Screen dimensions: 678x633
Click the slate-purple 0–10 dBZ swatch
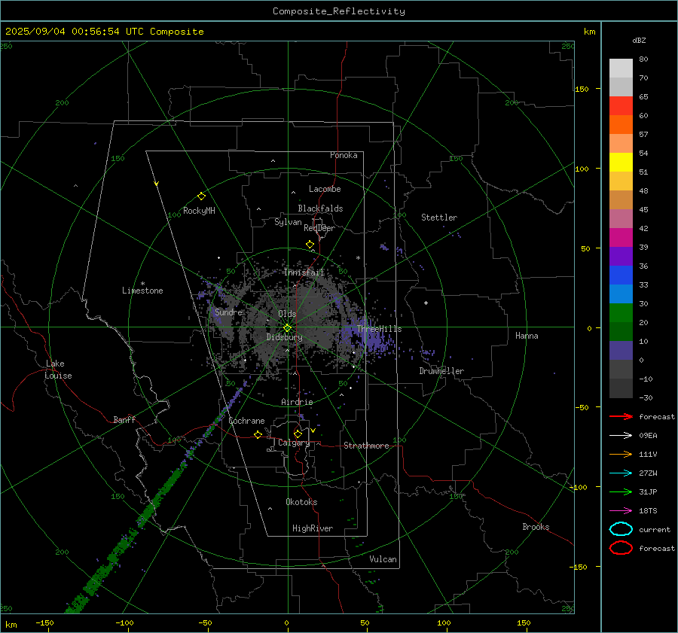[621, 351]
